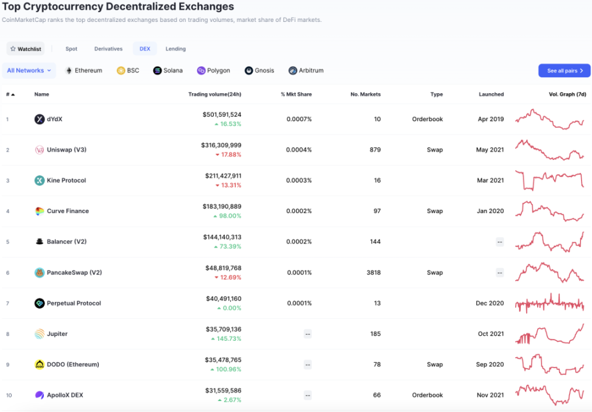The image size is (592, 412).
Task: Open the ApolloX DEX name link
Action: [65, 395]
